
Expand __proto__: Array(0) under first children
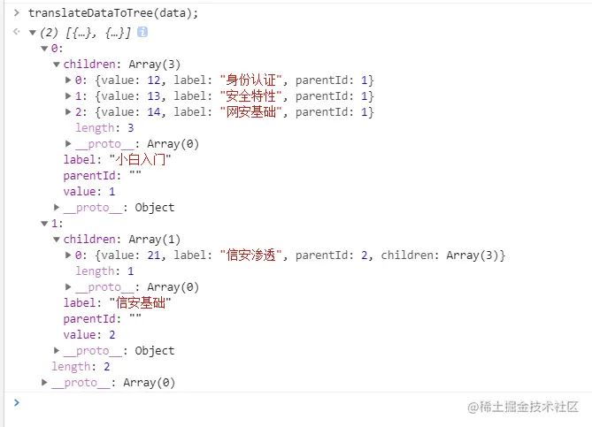click(x=68, y=144)
